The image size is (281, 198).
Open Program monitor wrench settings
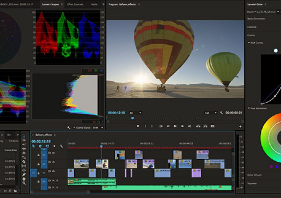pos(221,113)
